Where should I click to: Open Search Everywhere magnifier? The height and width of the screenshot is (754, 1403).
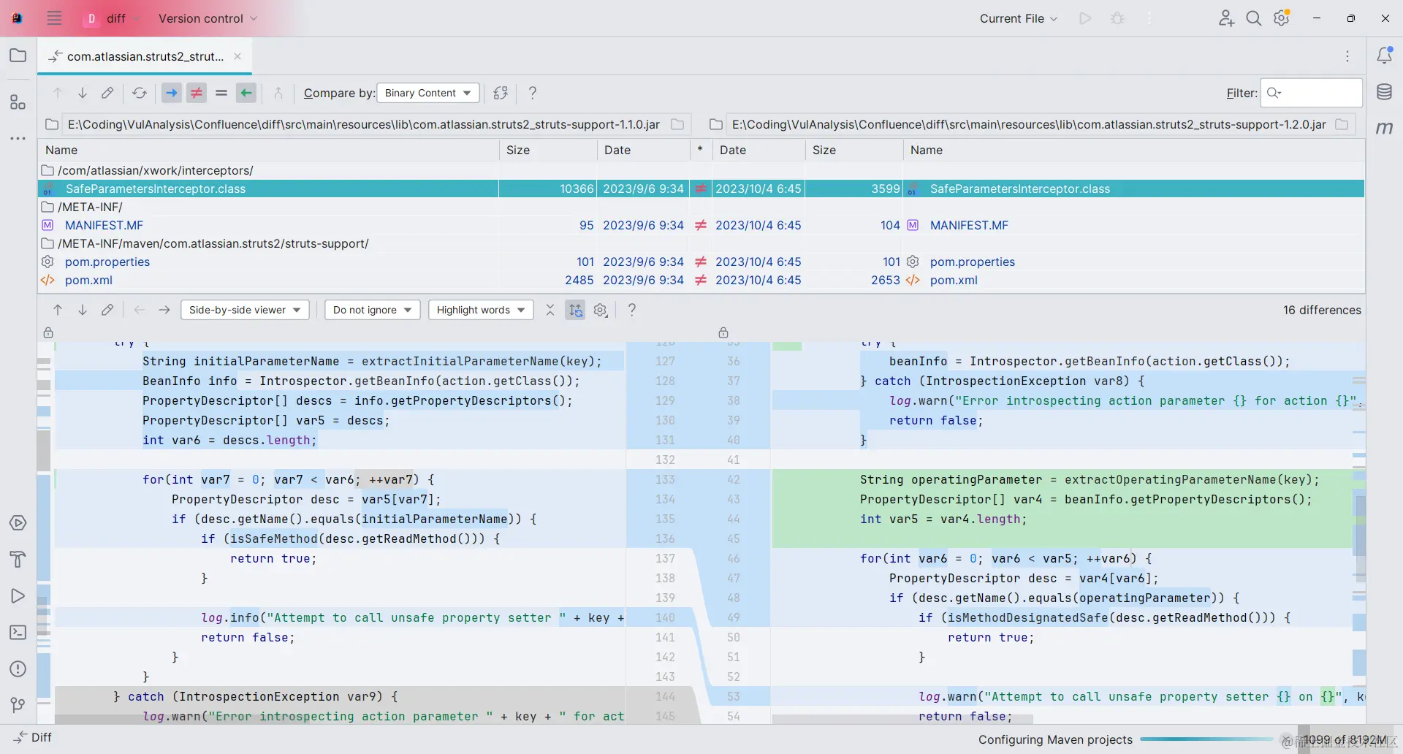click(x=1254, y=18)
